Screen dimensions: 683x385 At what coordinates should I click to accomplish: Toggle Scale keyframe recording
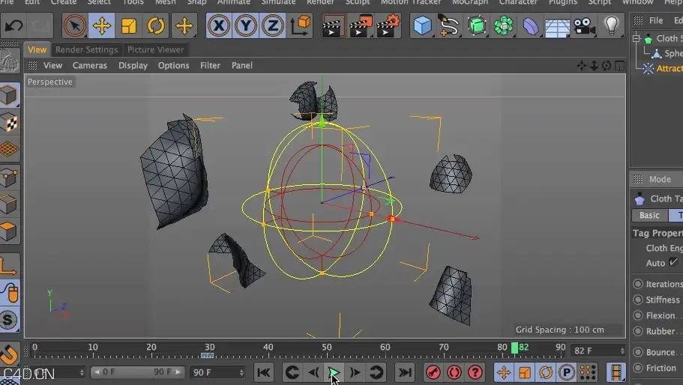point(525,372)
